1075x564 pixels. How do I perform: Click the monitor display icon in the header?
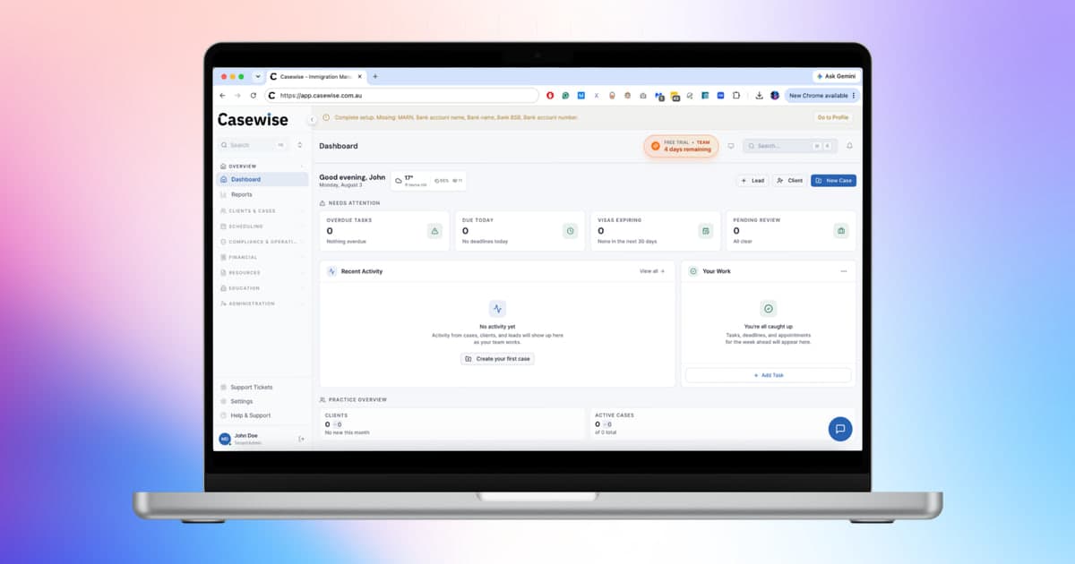(730, 146)
